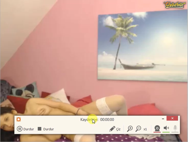Click the x1 zoom level indicator
The image size is (188, 142).
tap(145, 129)
